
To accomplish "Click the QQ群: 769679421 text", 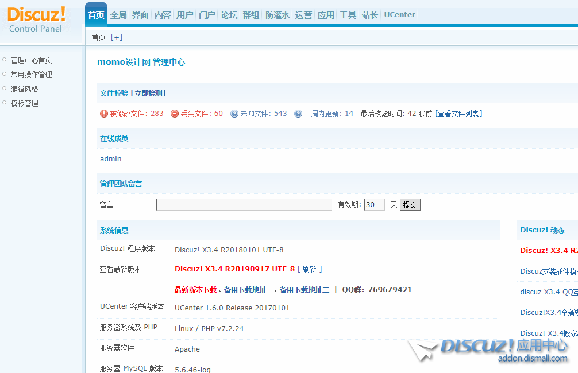I will pyautogui.click(x=377, y=290).
